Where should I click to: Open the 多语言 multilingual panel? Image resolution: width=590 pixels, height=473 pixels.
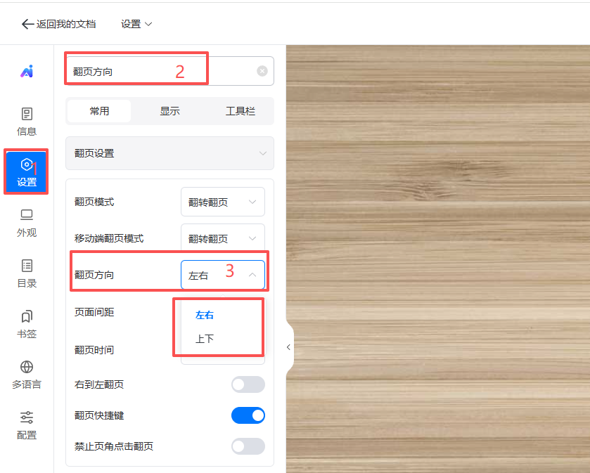pos(27,374)
